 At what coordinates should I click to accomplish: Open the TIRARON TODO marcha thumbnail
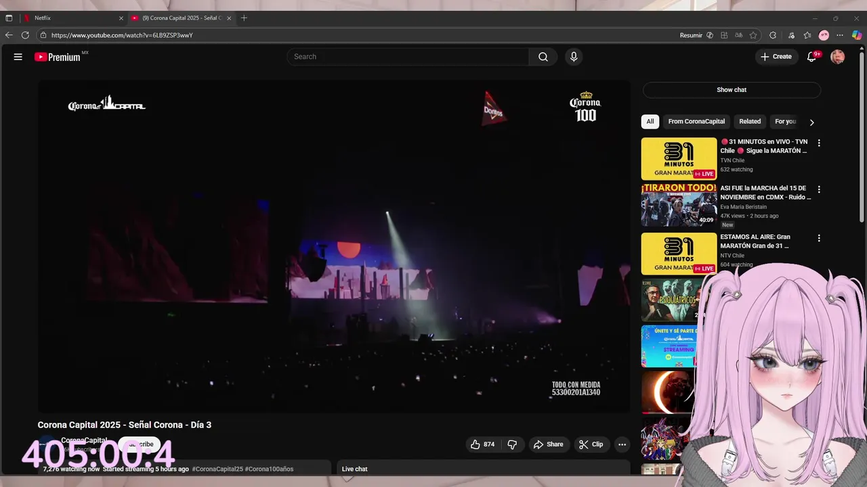[x=679, y=205]
